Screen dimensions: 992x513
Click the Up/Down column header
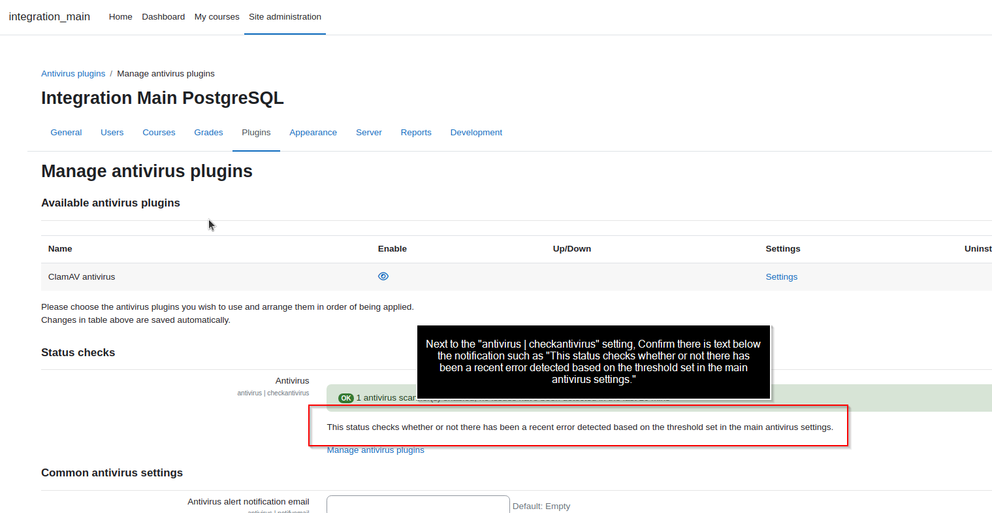[x=571, y=249]
